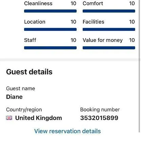
Task: Click the Location score bar
Action: [50, 29]
